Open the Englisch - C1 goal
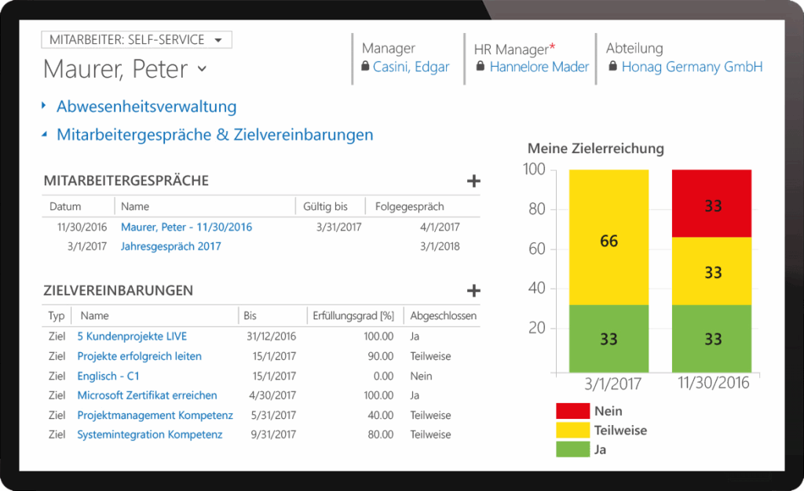804x491 pixels. (110, 376)
